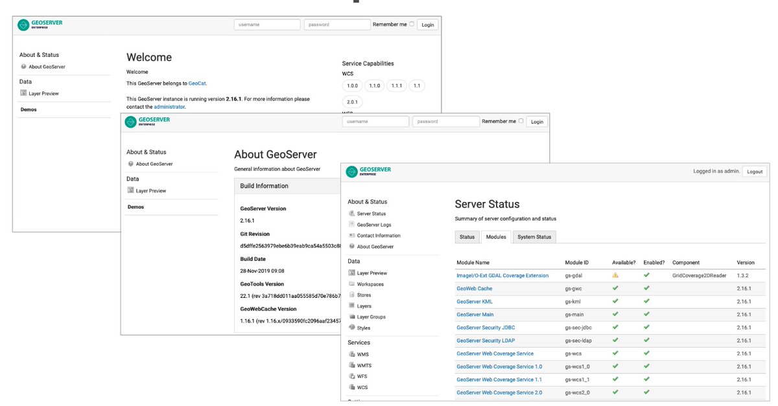This screenshot has width=778, height=406.
Task: Open the administrator contact link
Action: (169, 107)
